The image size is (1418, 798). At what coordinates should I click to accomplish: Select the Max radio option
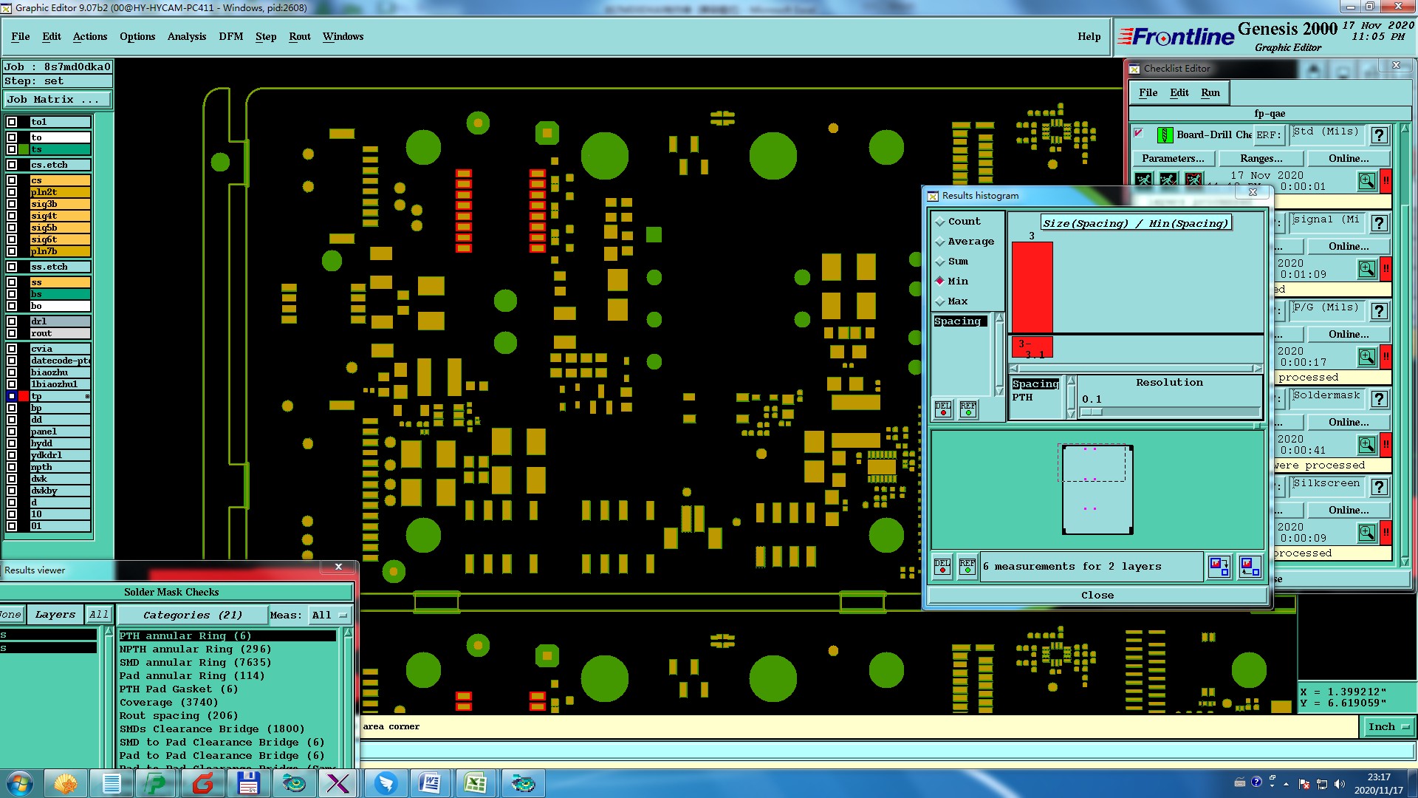(x=940, y=301)
